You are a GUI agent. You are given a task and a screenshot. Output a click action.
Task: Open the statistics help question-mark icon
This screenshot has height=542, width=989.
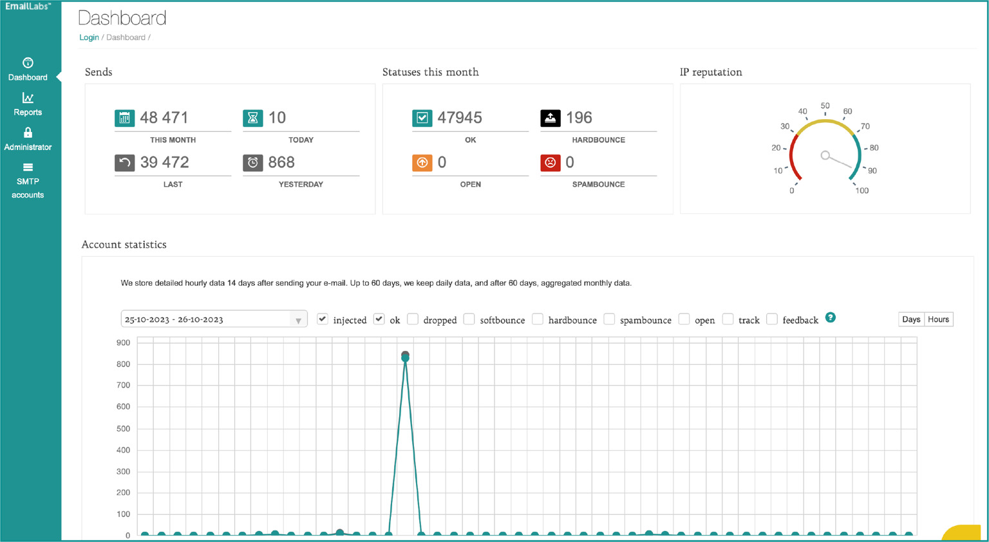pos(831,317)
